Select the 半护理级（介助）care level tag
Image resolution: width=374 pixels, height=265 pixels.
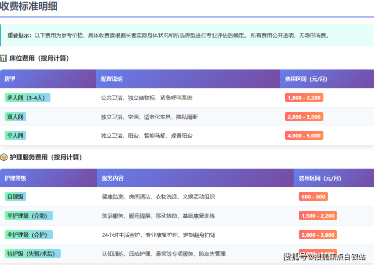click(28, 216)
